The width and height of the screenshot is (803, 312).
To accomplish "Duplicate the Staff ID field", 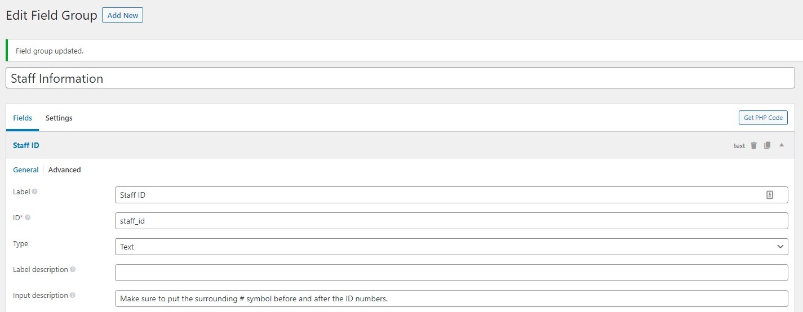I will point(767,145).
